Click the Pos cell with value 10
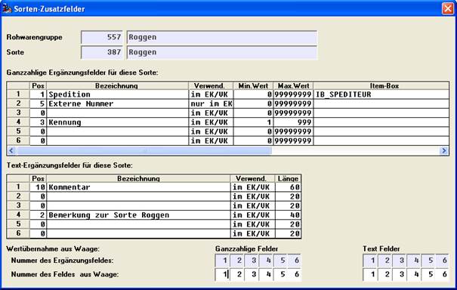 click(x=38, y=187)
